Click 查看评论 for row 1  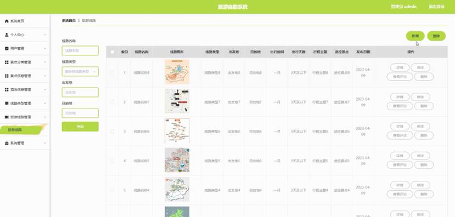tap(400, 77)
